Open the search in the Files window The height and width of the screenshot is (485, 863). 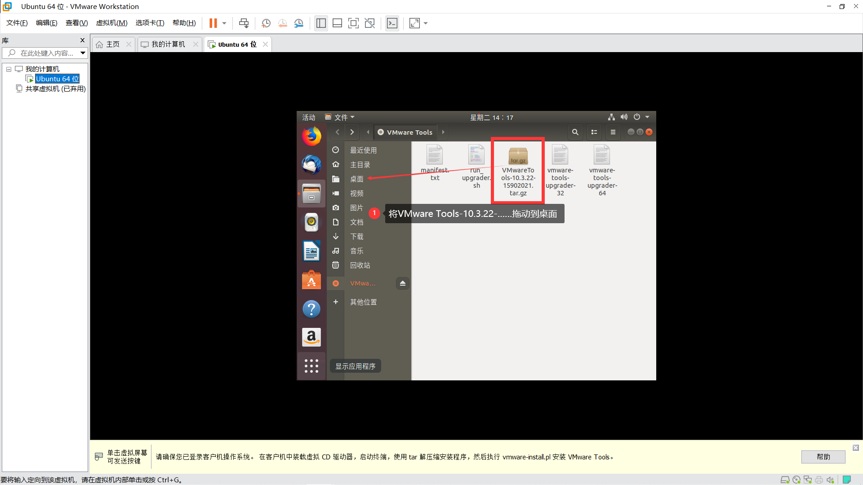tap(575, 132)
